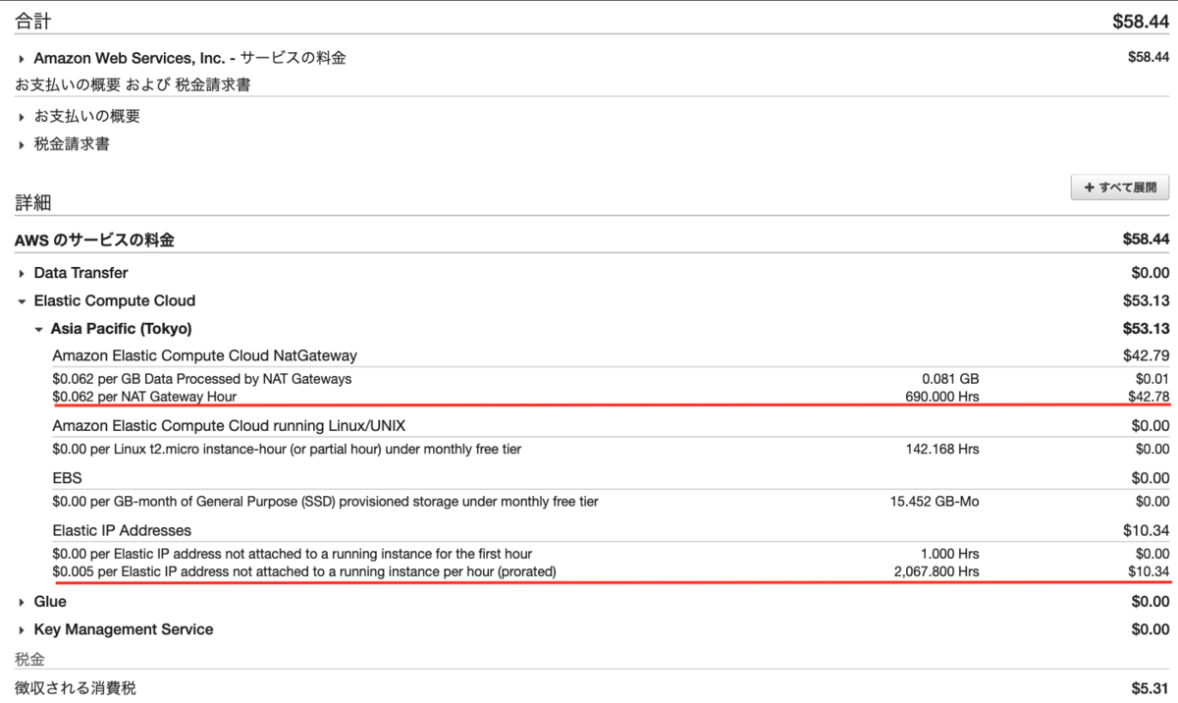This screenshot has height=703, width=1178.
Task: Select the 690.000 Hrs usage value
Action: (941, 397)
